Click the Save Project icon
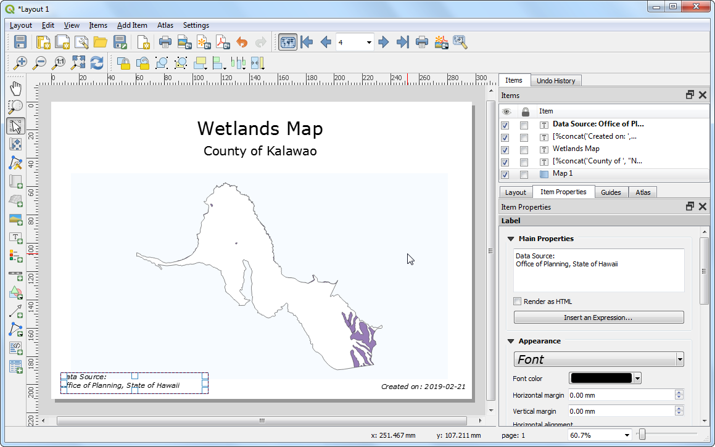The image size is (715, 447). coord(20,42)
